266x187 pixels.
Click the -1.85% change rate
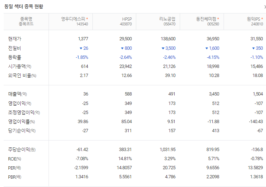pos(82,57)
